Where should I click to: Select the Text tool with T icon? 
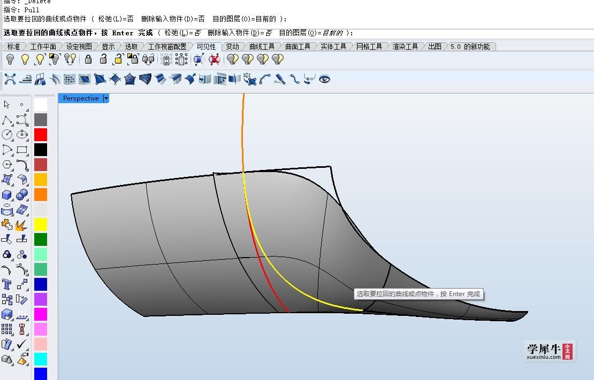[7, 284]
